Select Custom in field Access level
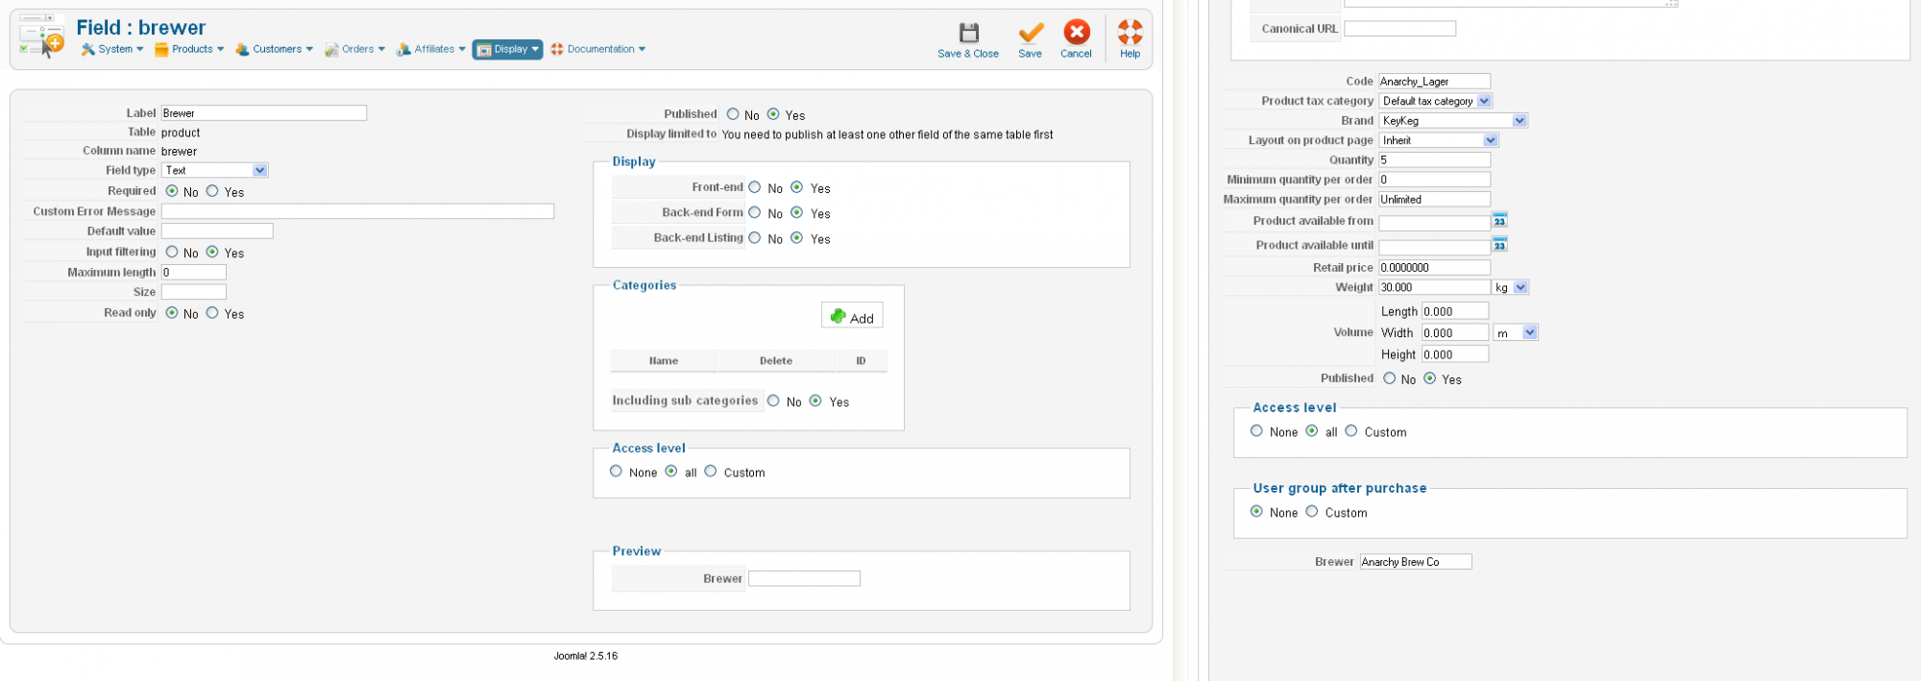The height and width of the screenshot is (681, 1921). [711, 472]
